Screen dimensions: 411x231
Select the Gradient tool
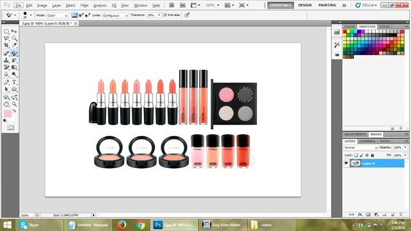pyautogui.click(x=14, y=67)
